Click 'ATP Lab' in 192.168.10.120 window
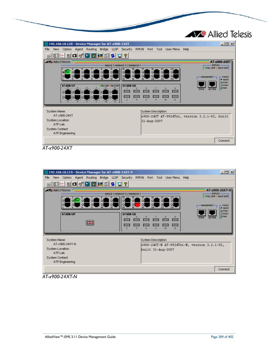 click(x=59, y=125)
